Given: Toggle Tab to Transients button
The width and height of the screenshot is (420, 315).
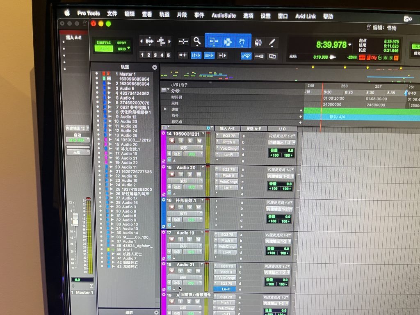Looking at the screenshot, I should coord(183,55).
